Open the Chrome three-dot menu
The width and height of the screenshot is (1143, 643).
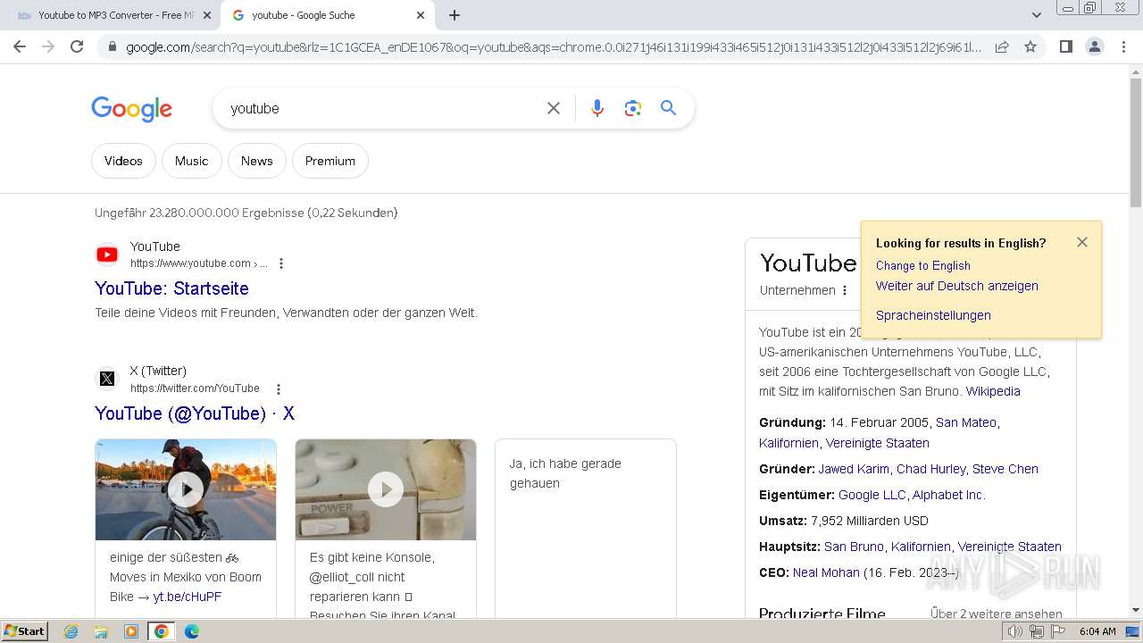click(x=1123, y=46)
